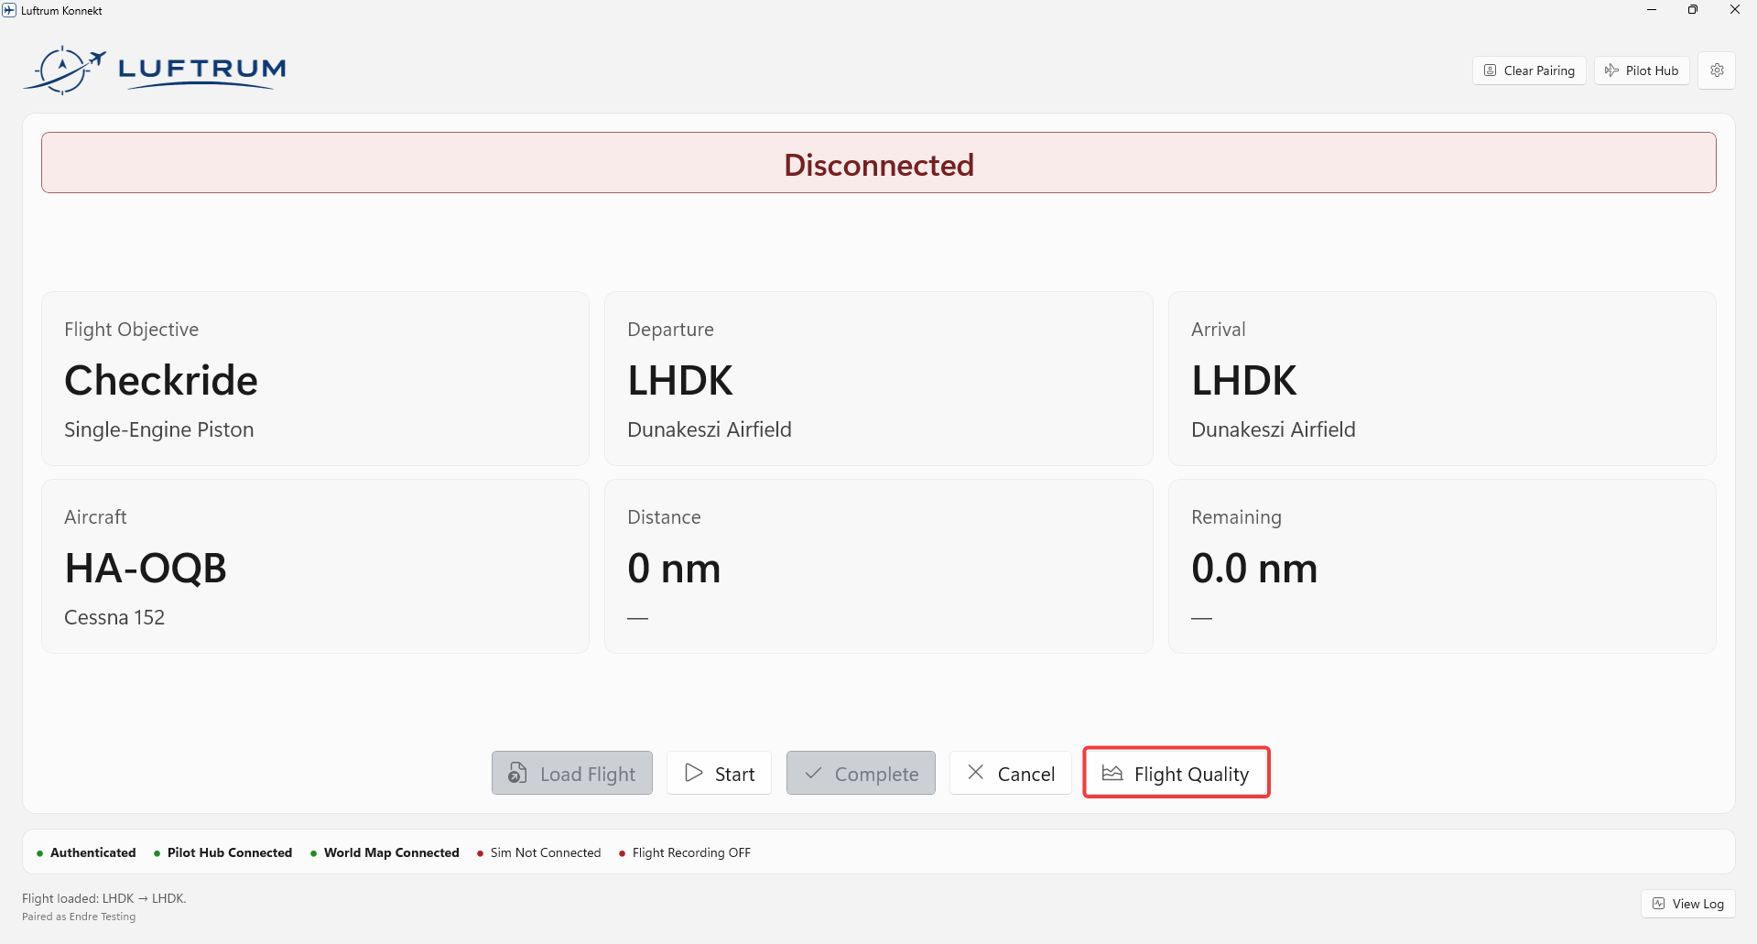Start the flight
Viewport: 1757px width, 944px height.
click(x=719, y=774)
